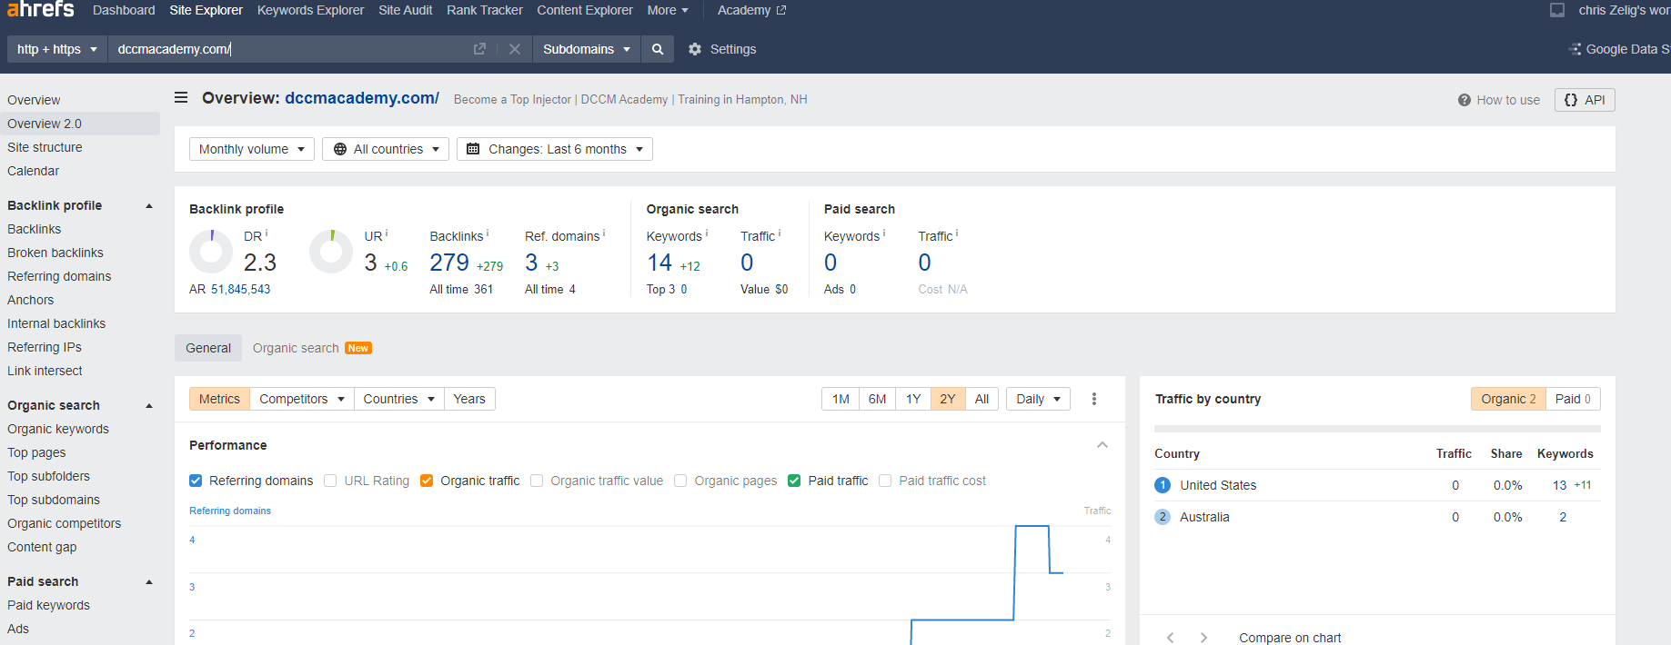Viewport: 1671px width, 645px height.
Task: Open the chart's three-dot options menu
Action: [x=1094, y=399]
